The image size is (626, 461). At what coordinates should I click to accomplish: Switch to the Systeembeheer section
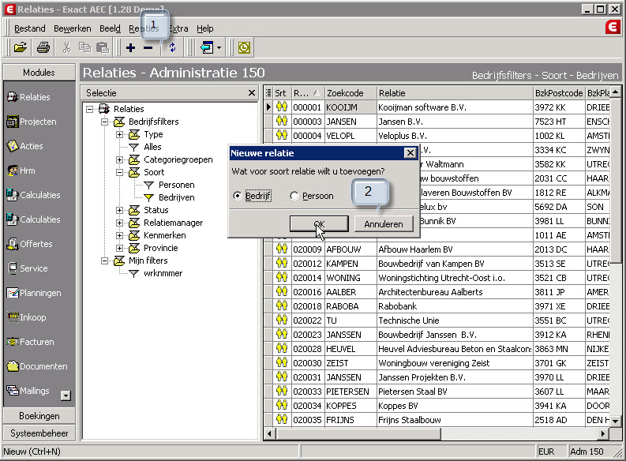[39, 433]
